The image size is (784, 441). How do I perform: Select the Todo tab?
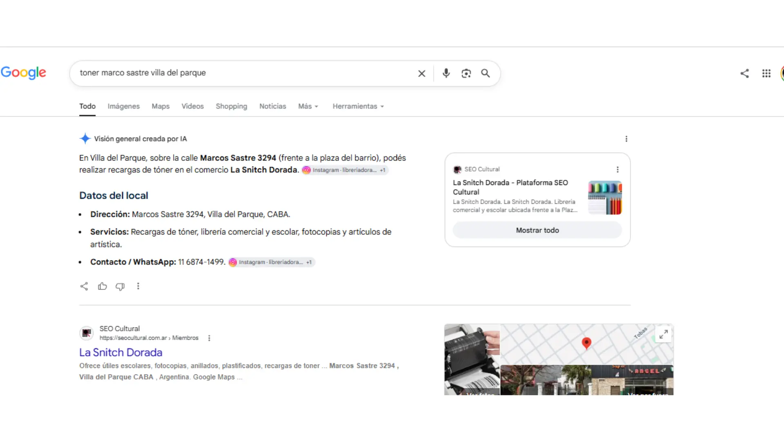(87, 106)
